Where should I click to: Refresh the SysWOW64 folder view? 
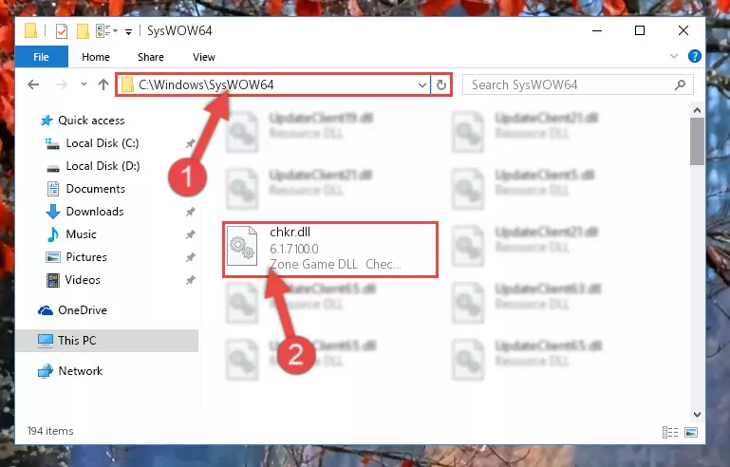440,84
